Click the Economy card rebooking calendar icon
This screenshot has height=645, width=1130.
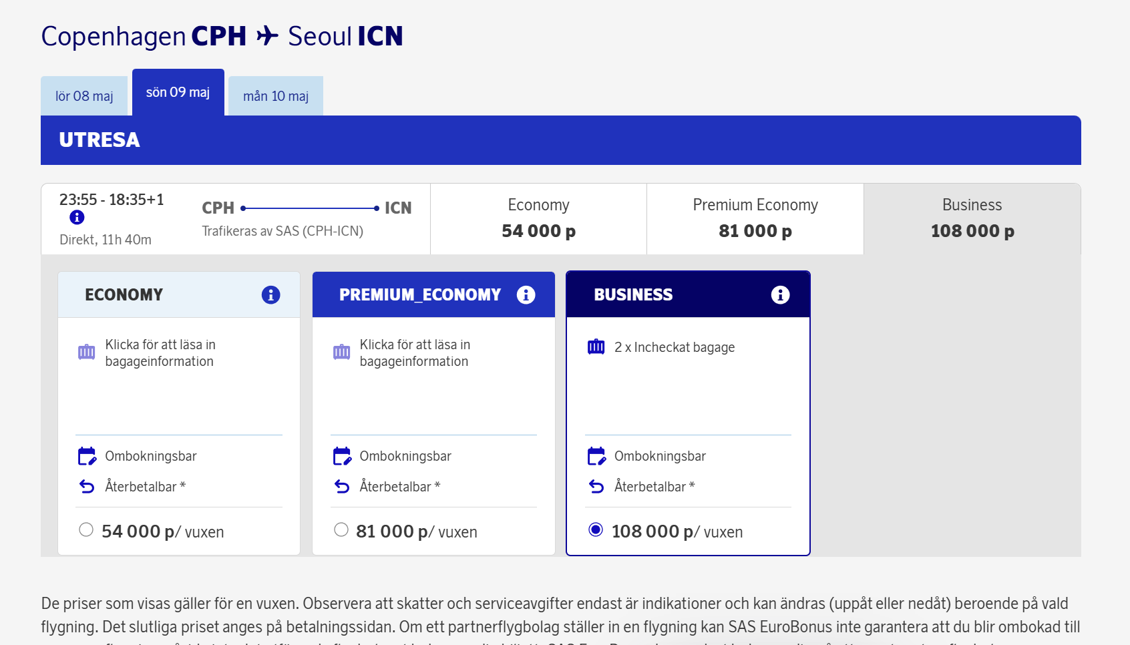(x=87, y=456)
